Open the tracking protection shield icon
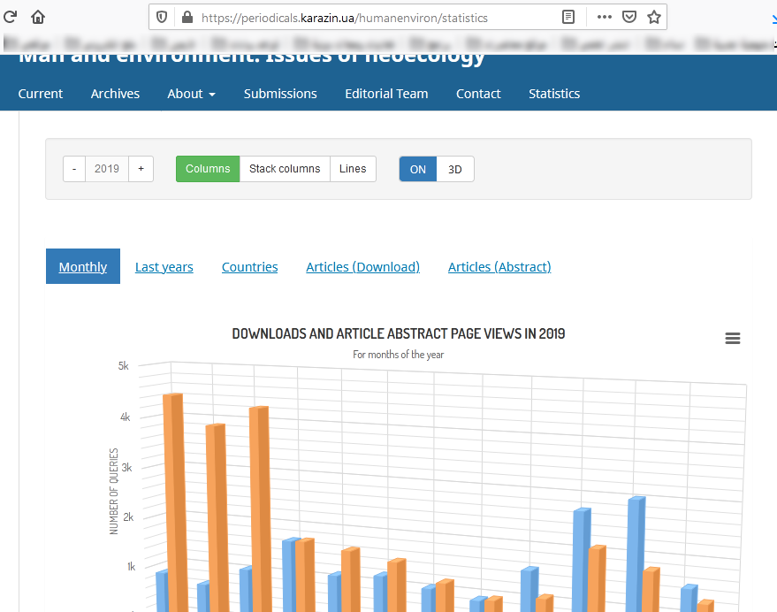The width and height of the screenshot is (777, 612). [x=162, y=18]
